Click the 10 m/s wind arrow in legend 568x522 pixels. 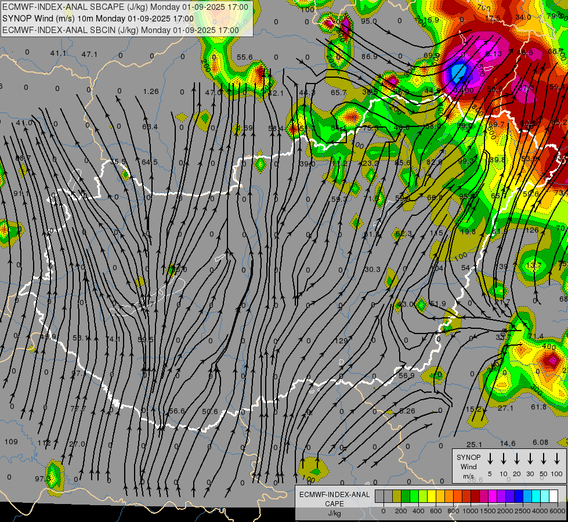[503, 458]
